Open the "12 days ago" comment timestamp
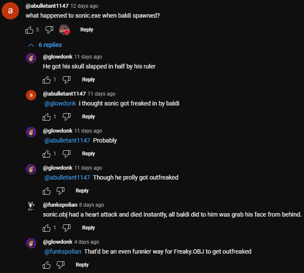 pos(84,6)
